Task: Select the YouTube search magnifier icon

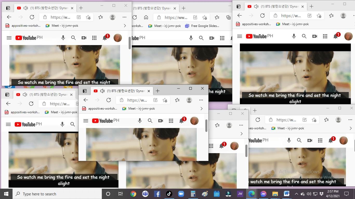Action: coord(150,121)
